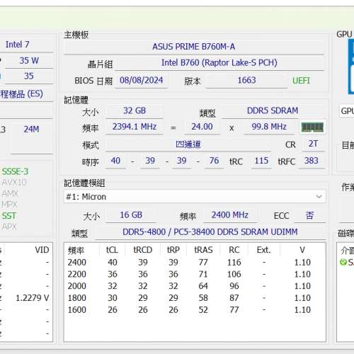Click the VID column header
The width and height of the screenshot is (354, 354).
[x=42, y=250]
